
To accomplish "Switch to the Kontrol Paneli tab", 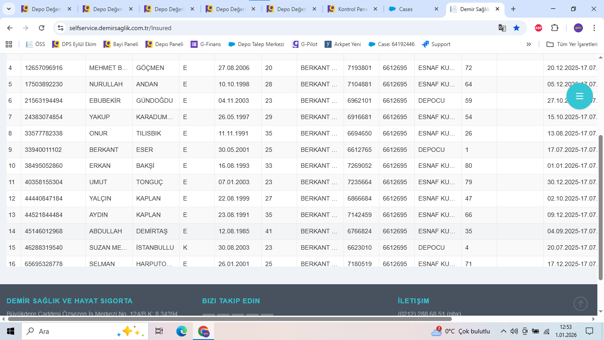I will [352, 9].
